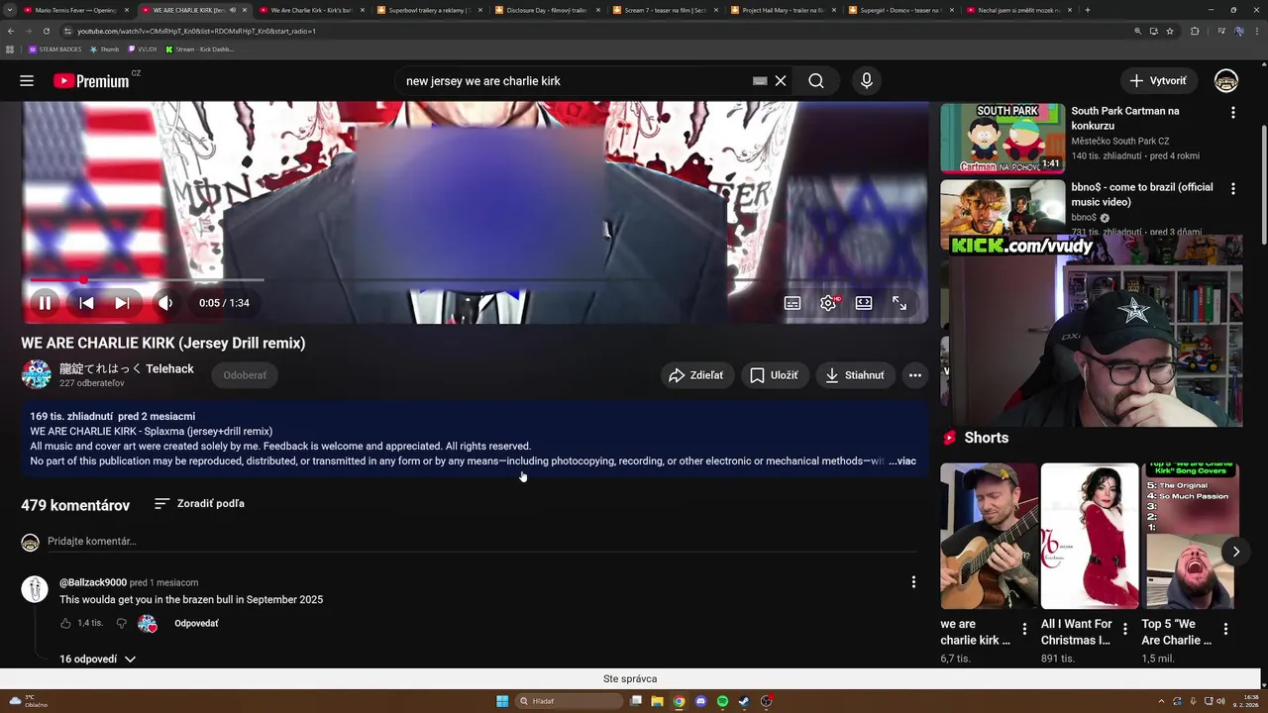Open the account avatar menu
The width and height of the screenshot is (1268, 713).
pyautogui.click(x=1226, y=81)
